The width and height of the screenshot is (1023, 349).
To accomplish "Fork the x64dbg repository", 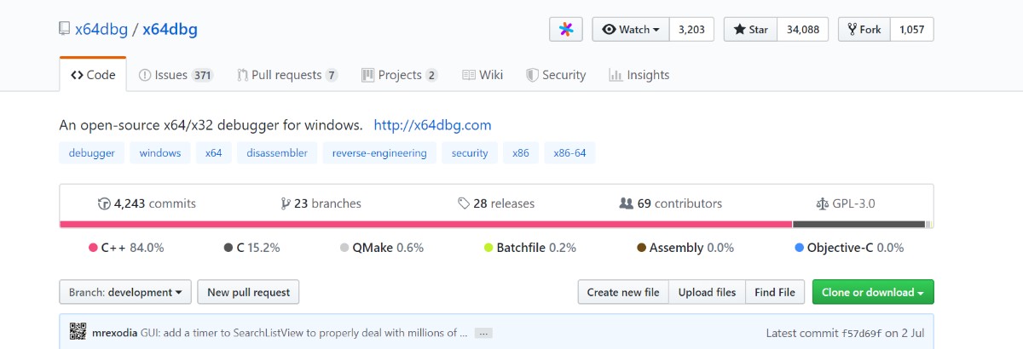I will [864, 29].
